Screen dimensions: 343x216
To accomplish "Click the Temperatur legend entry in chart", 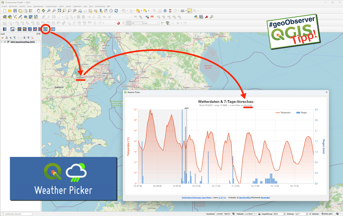I will [x=283, y=113].
